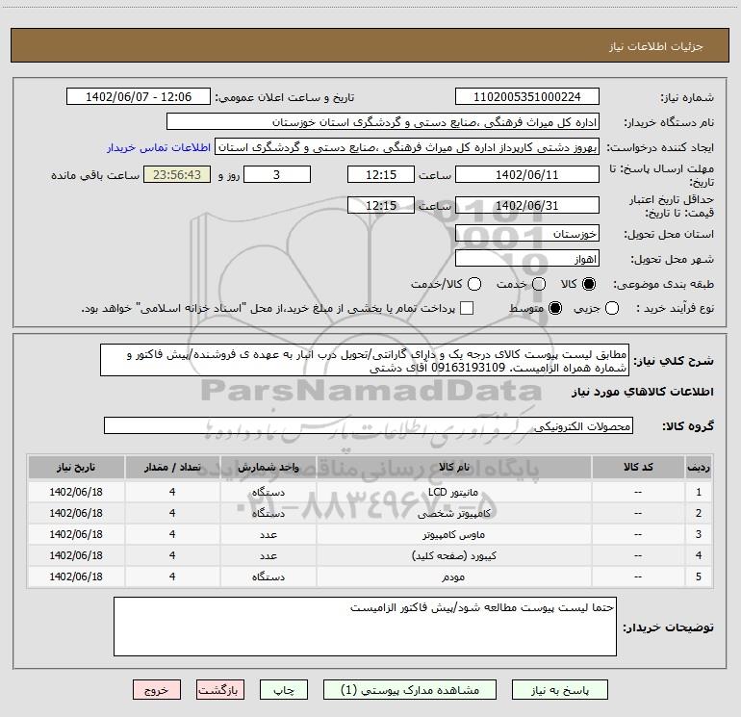Click the کد کالا column header
This screenshot has width=741, height=717.
pos(638,468)
